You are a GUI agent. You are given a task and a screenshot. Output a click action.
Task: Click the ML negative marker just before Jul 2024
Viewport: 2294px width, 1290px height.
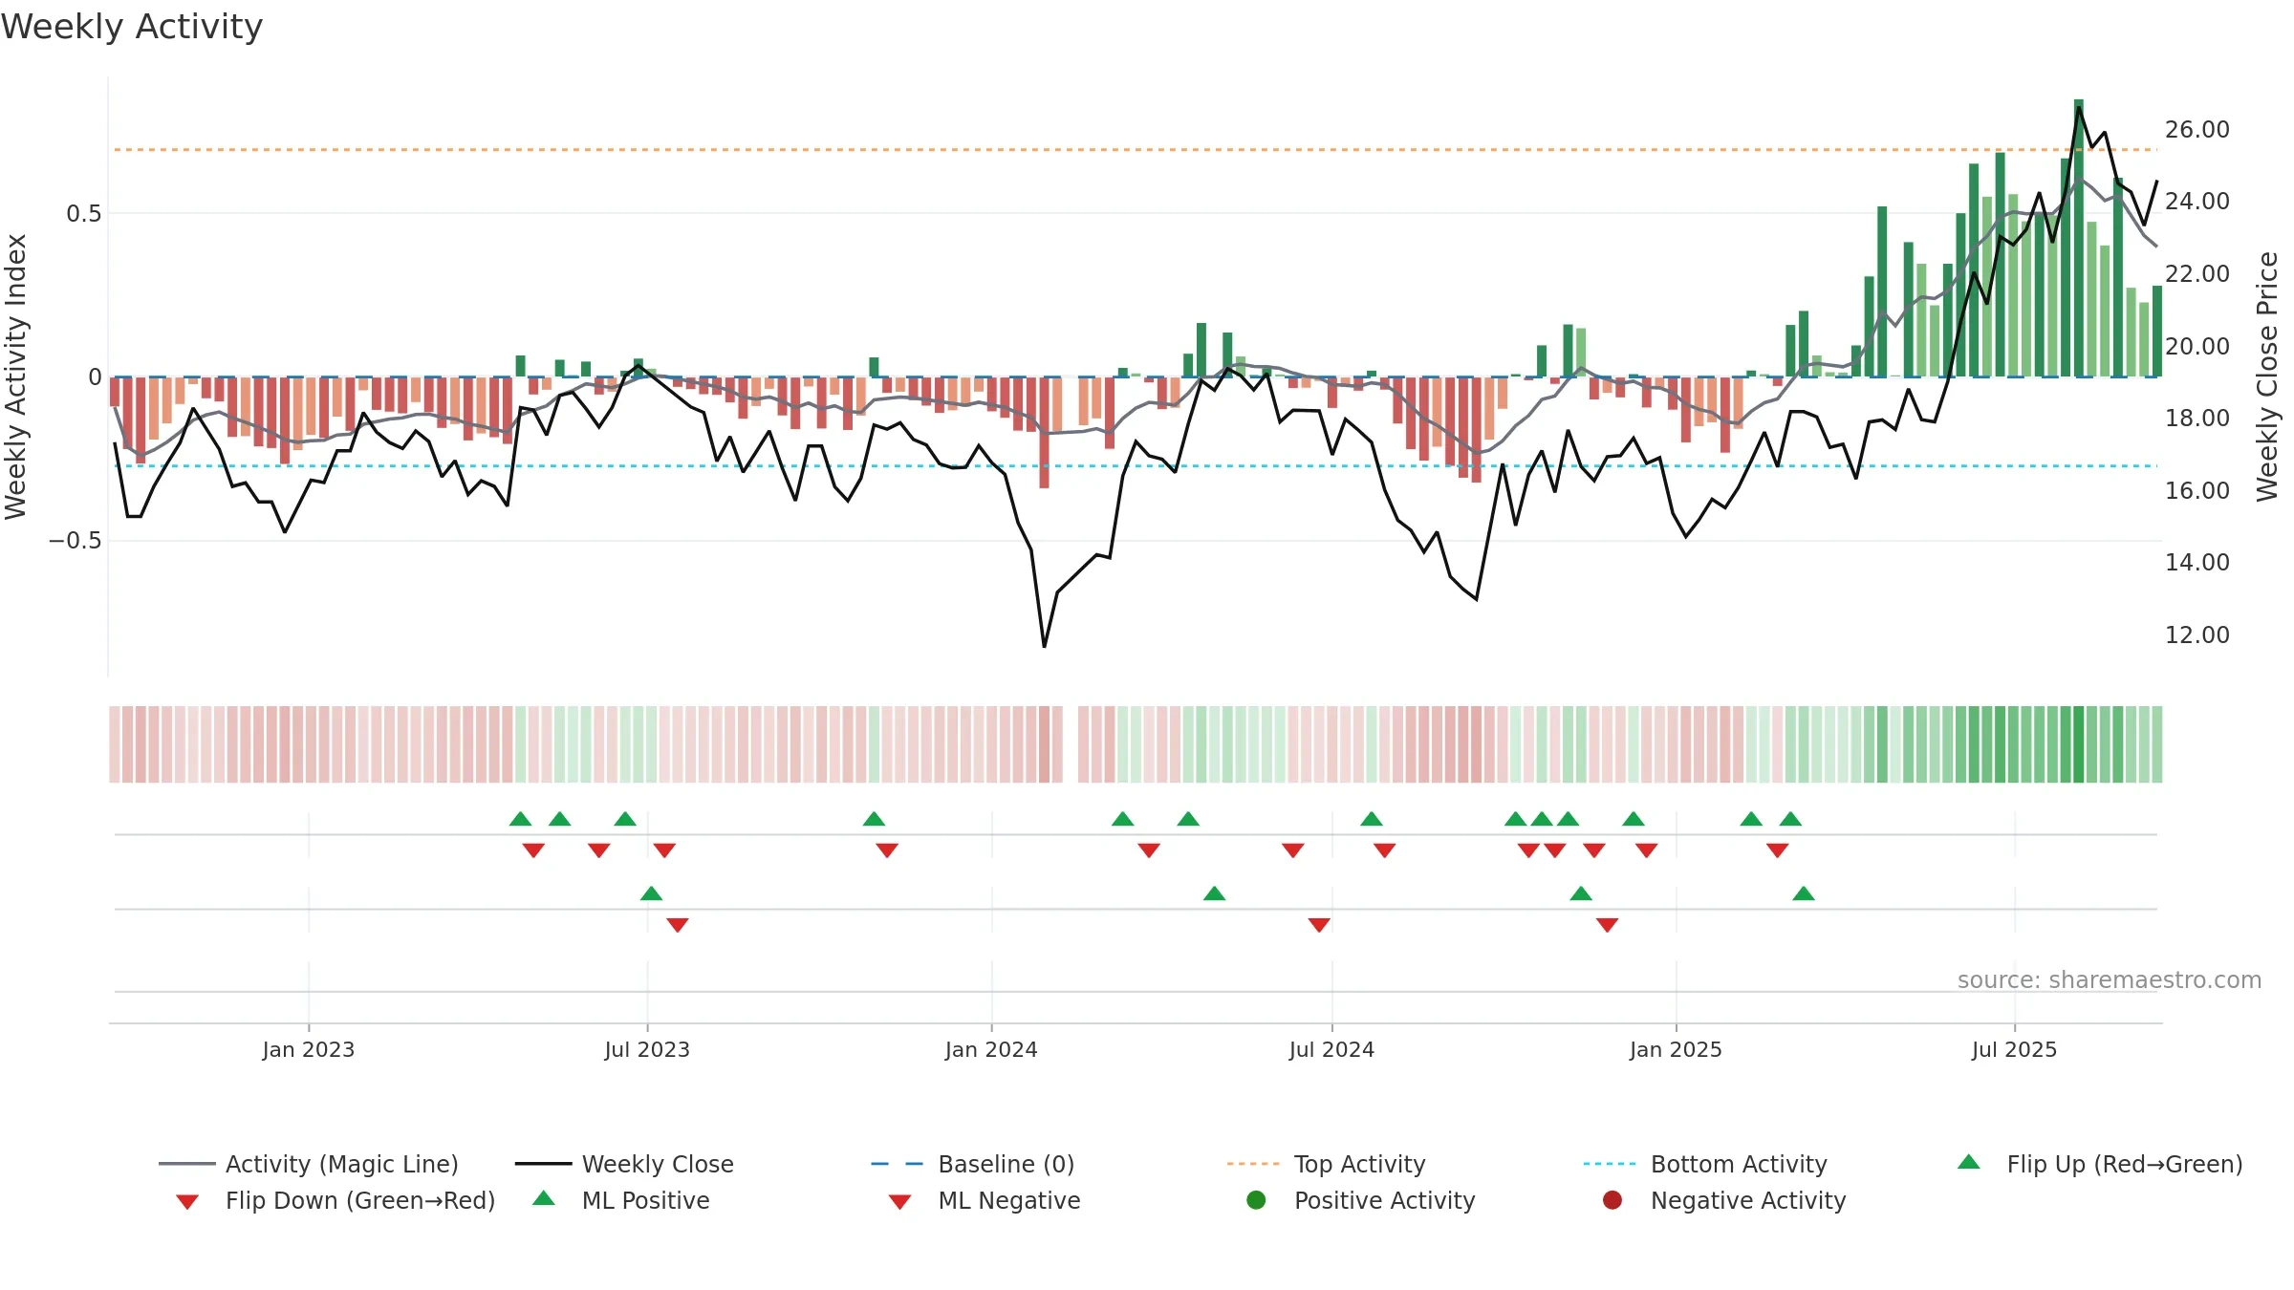point(1319,925)
